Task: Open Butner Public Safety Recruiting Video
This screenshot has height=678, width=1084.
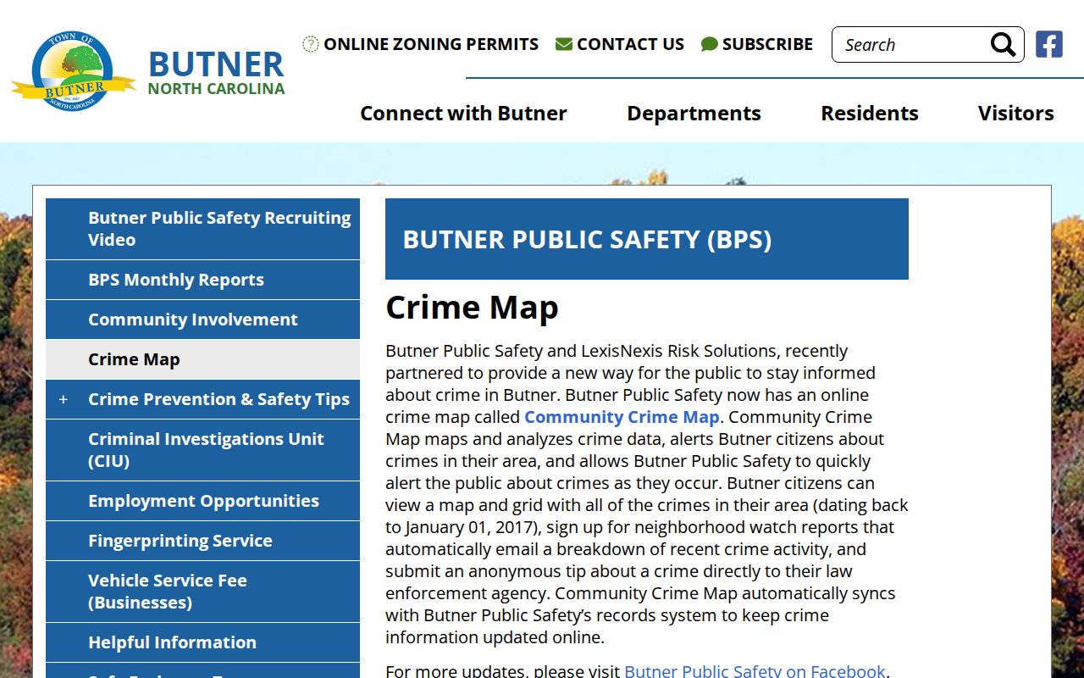Action: coord(203,229)
